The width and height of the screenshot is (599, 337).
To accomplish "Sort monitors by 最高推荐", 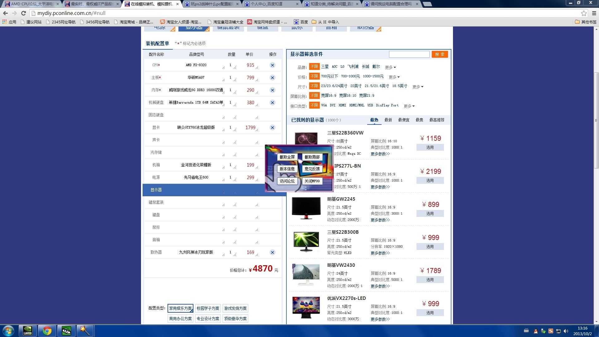I will [437, 120].
